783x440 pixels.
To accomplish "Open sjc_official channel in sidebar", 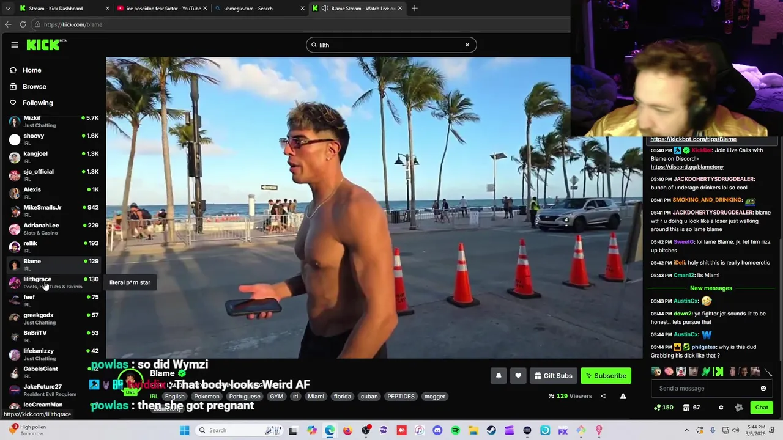I will (53, 175).
